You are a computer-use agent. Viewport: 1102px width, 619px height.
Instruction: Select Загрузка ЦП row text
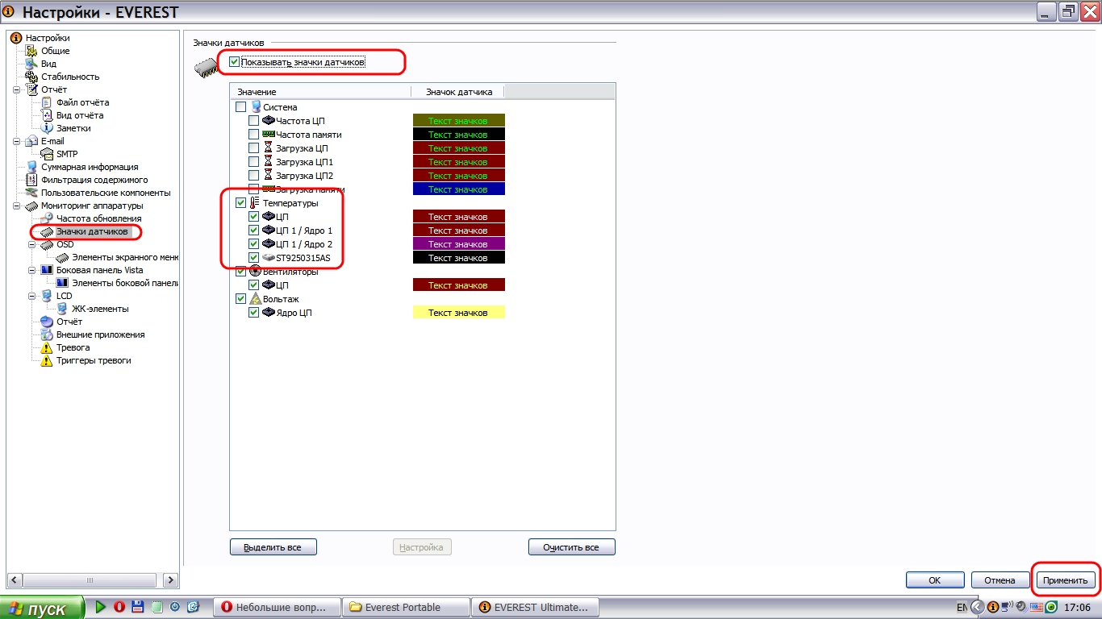pos(302,148)
